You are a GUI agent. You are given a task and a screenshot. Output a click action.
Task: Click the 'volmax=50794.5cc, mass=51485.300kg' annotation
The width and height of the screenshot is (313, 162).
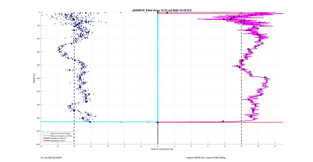(206, 158)
